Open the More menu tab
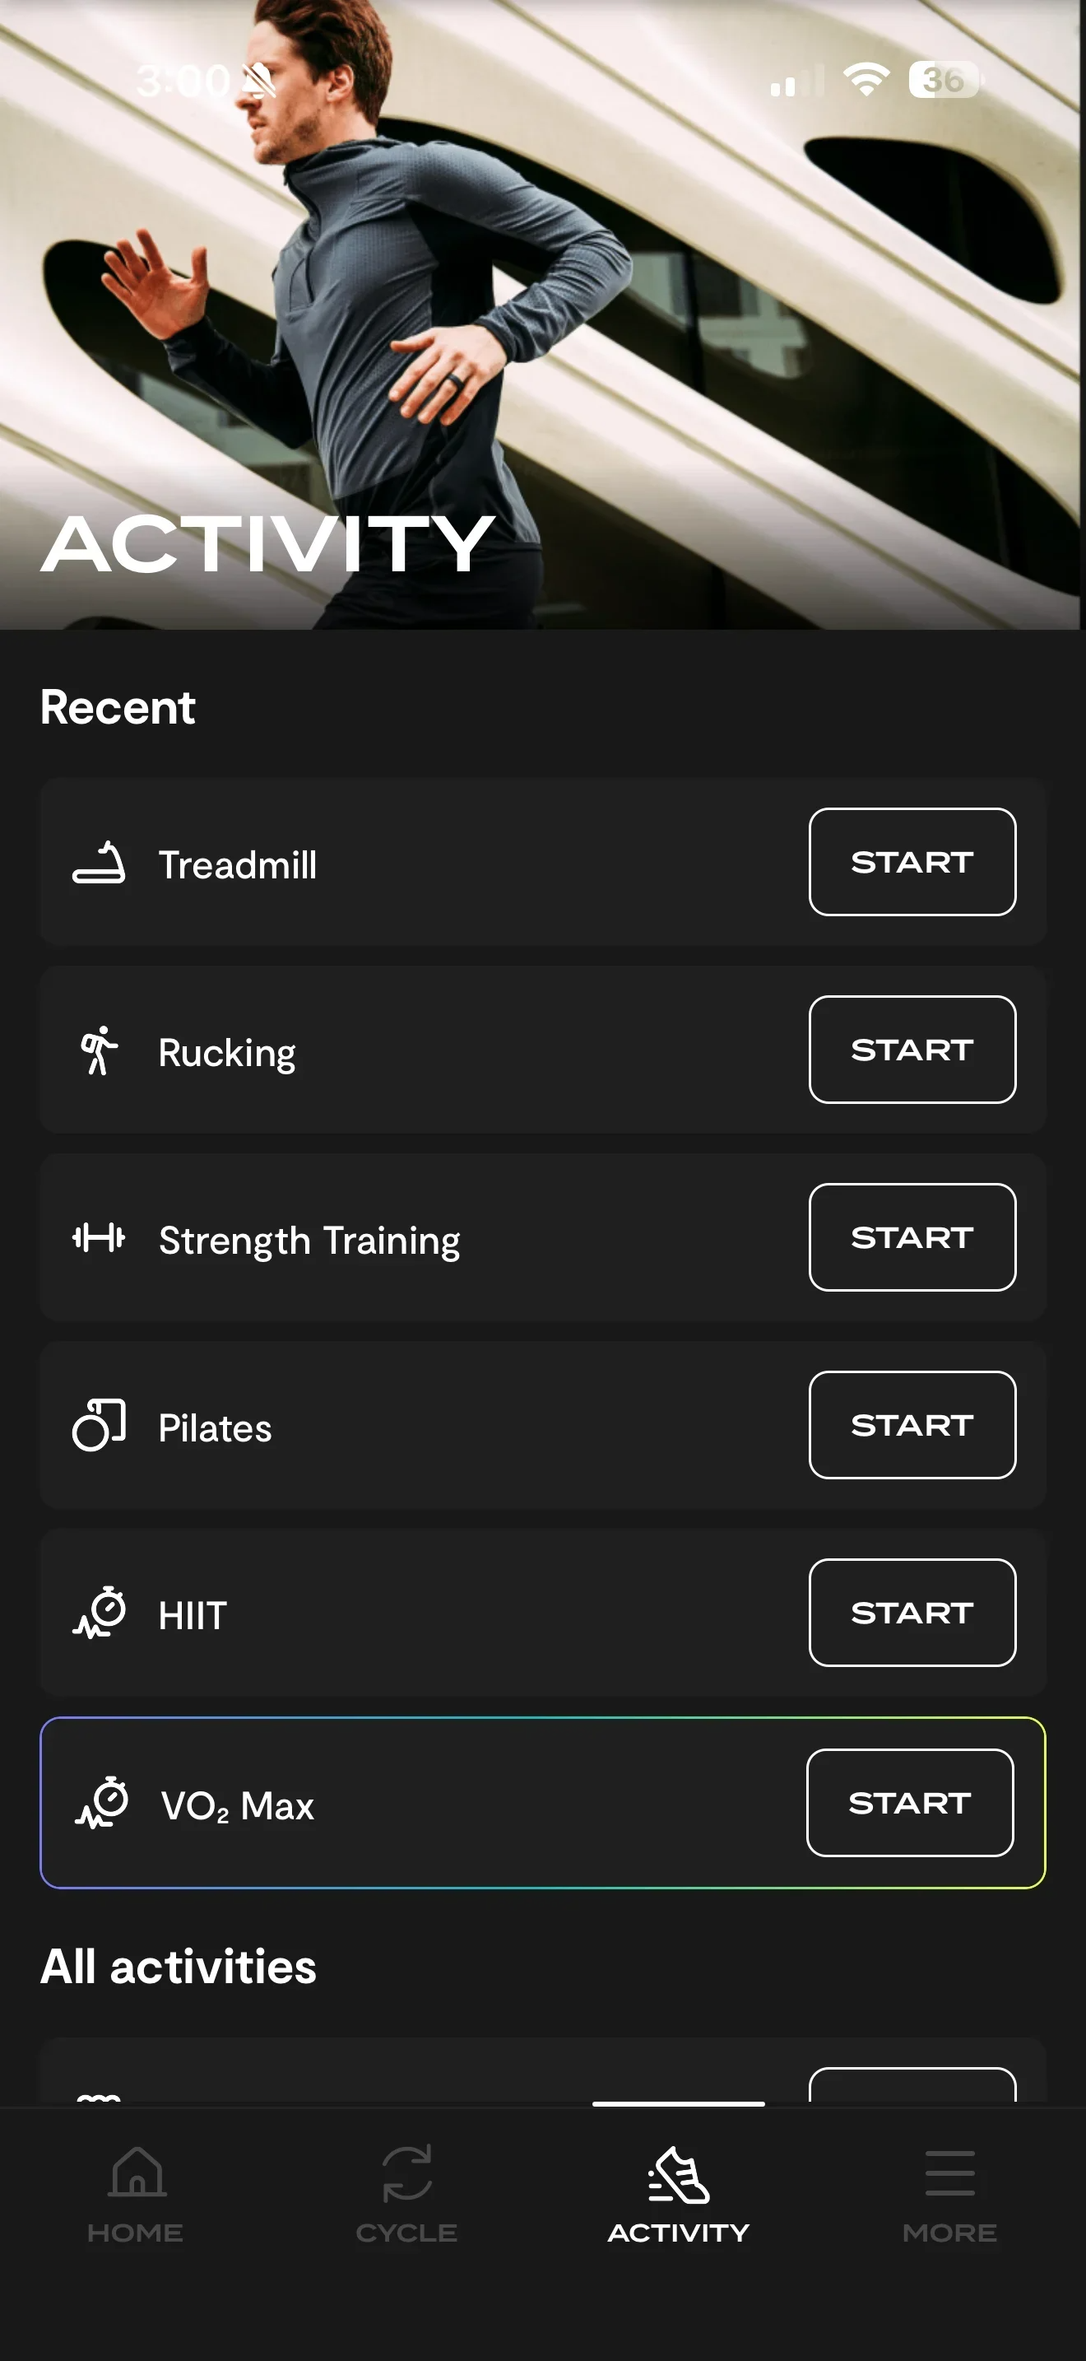The image size is (1086, 2361). pyautogui.click(x=949, y=2192)
